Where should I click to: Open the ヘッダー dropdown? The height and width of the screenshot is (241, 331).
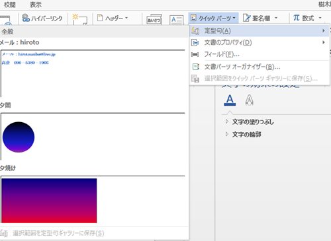pos(113,18)
